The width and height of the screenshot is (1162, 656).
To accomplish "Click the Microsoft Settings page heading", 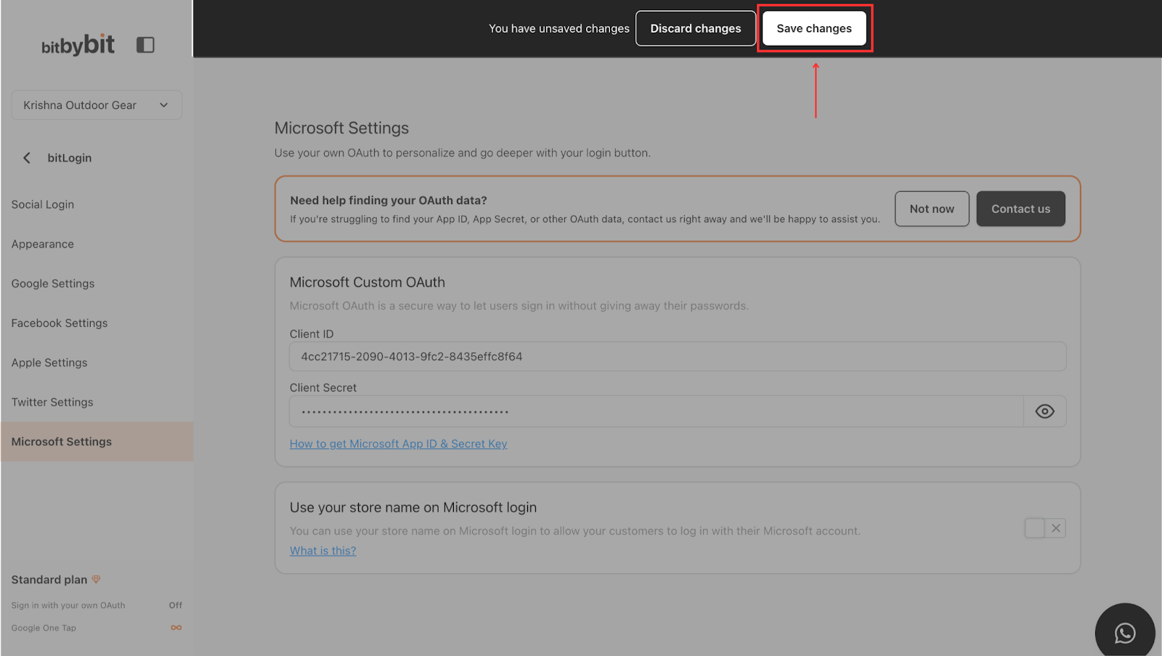I will [x=341, y=128].
